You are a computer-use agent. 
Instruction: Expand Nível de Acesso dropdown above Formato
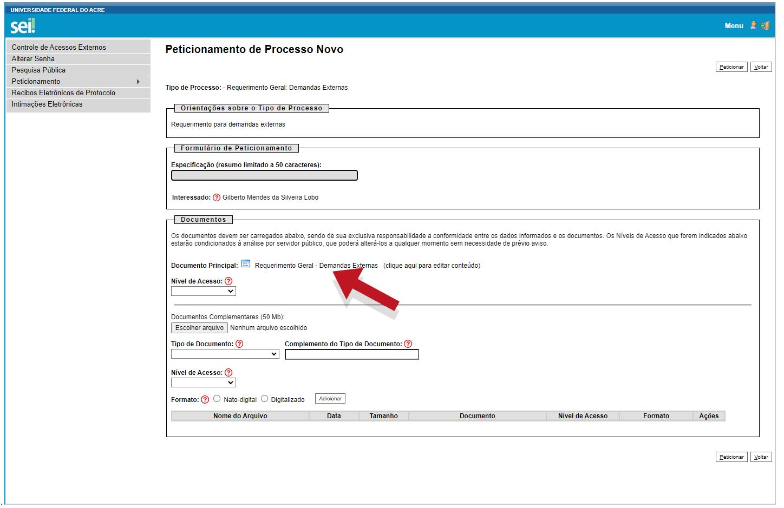[x=204, y=382]
